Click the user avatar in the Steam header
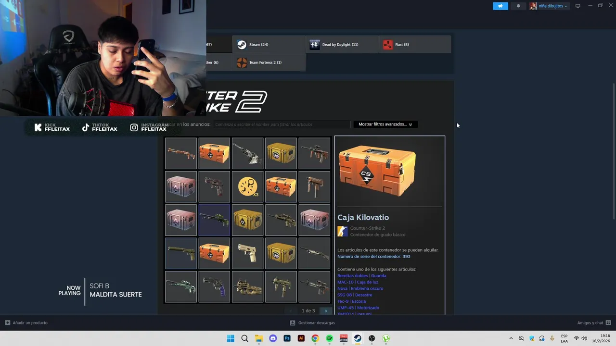Image resolution: width=616 pixels, height=346 pixels. [533, 6]
